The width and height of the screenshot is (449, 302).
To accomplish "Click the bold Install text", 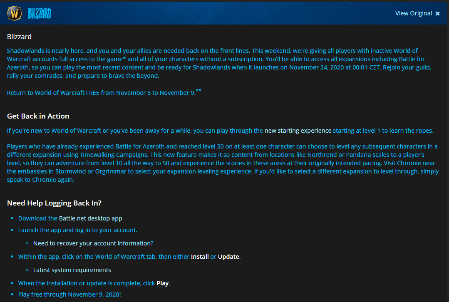I will click(200, 257).
